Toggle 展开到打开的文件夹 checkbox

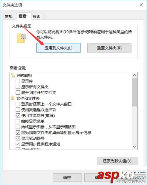(x=18, y=93)
